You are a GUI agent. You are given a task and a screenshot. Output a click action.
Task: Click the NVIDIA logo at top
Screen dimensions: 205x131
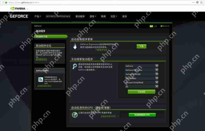(x=18, y=9)
